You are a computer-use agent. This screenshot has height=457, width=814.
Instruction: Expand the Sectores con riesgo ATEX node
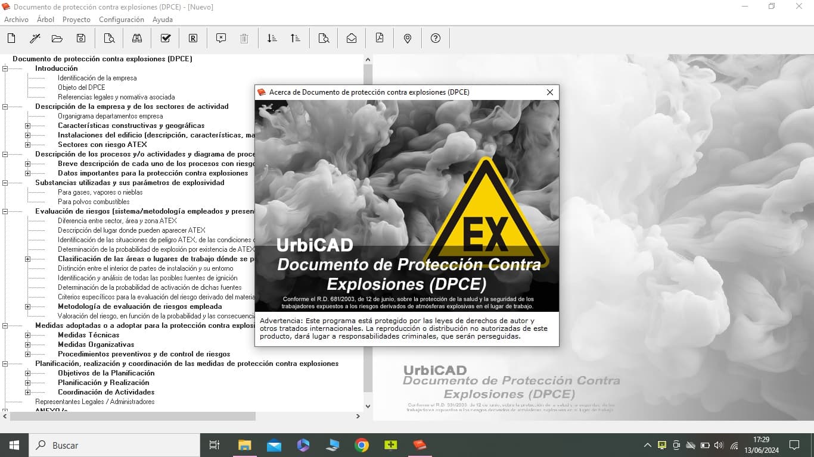pyautogui.click(x=27, y=145)
